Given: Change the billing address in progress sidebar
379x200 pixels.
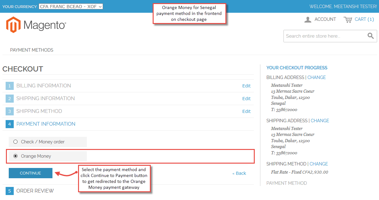Looking at the screenshot, I should click(x=317, y=77).
